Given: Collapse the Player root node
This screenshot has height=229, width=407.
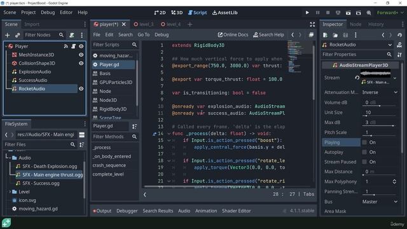Looking at the screenshot, I should point(6,46).
